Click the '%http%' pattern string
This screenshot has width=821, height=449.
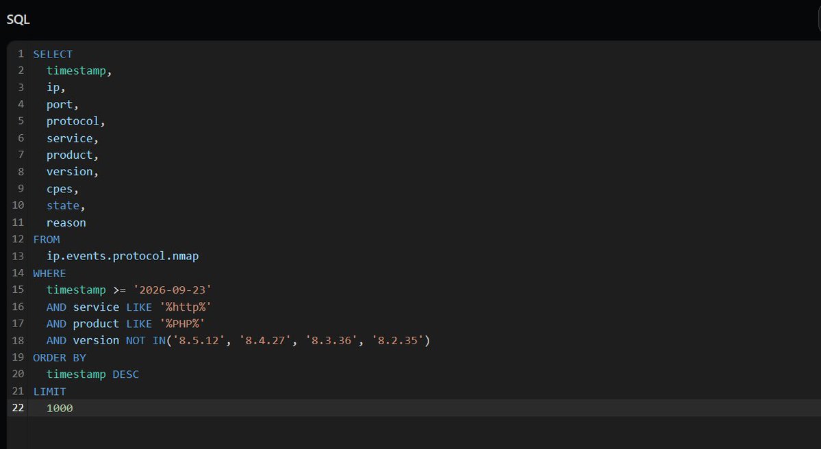pos(186,307)
